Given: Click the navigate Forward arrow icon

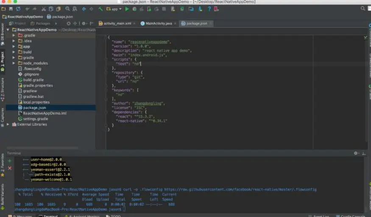Looking at the screenshot, I should tap(91, 9).
